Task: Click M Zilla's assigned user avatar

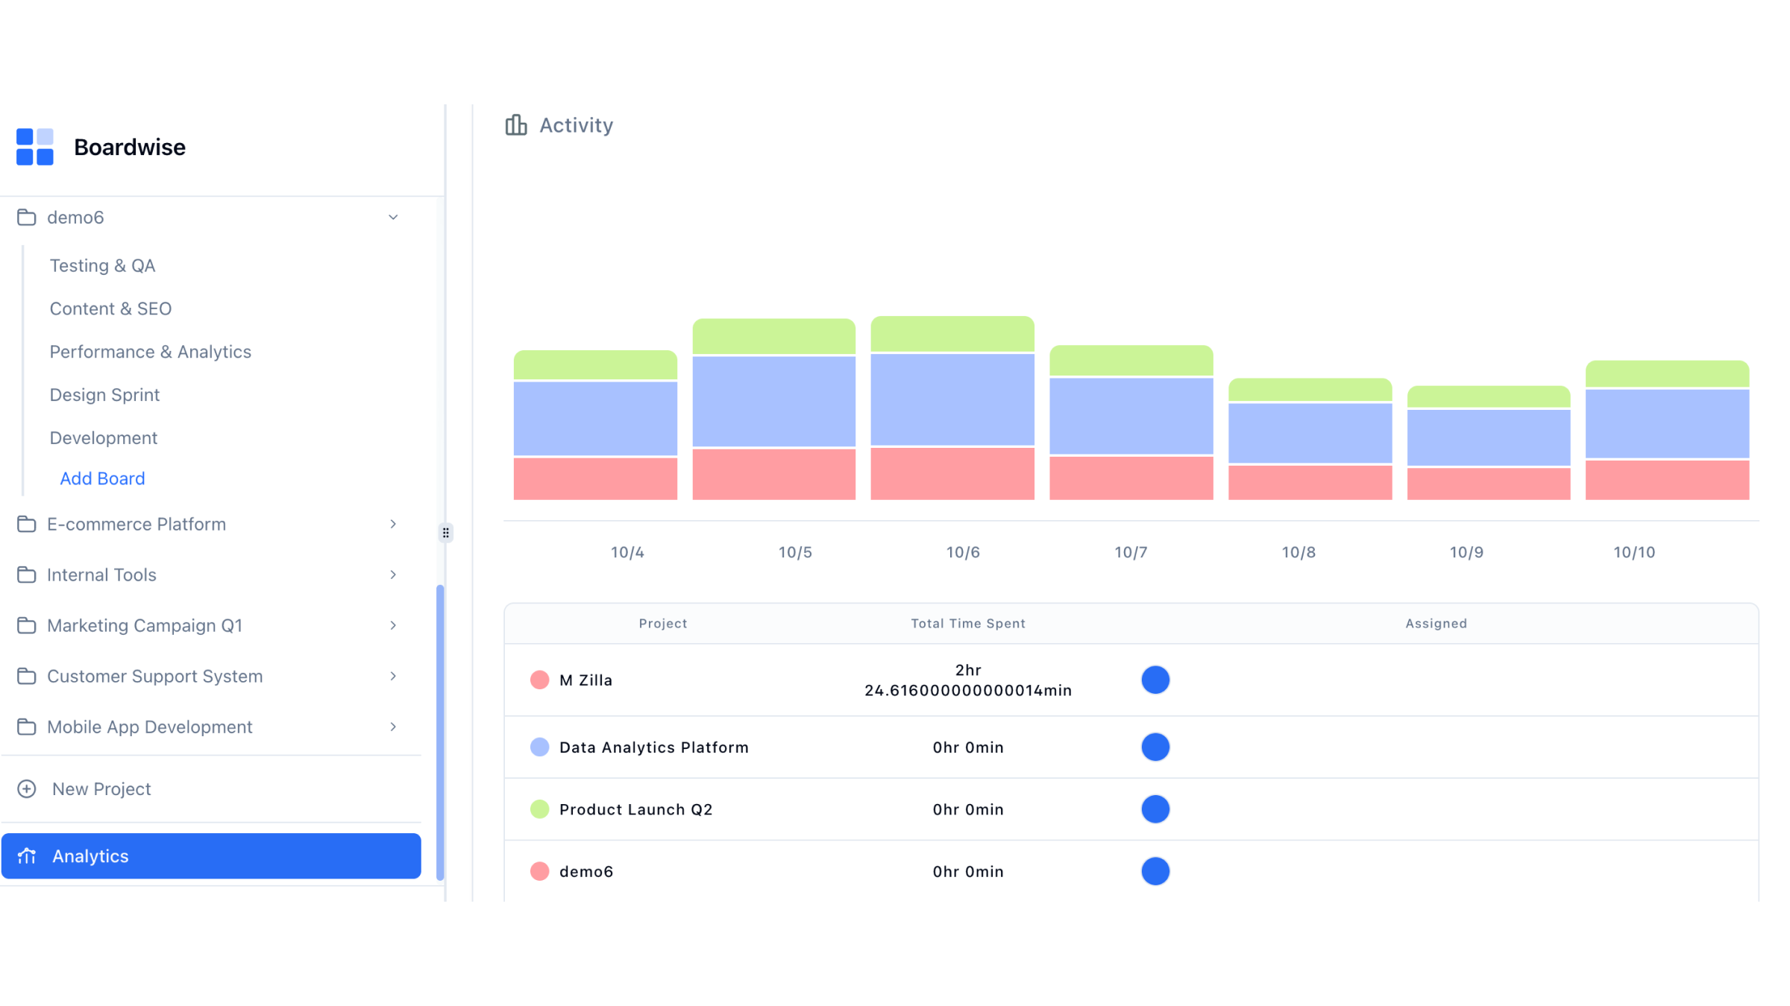Action: 1155,680
